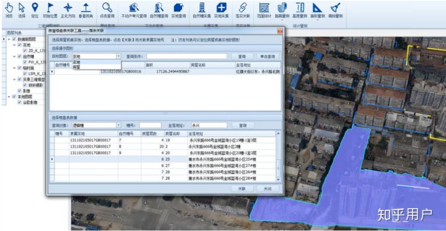Click the 关联 button at dialog bottom
The image size is (446, 231).
click(x=242, y=189)
